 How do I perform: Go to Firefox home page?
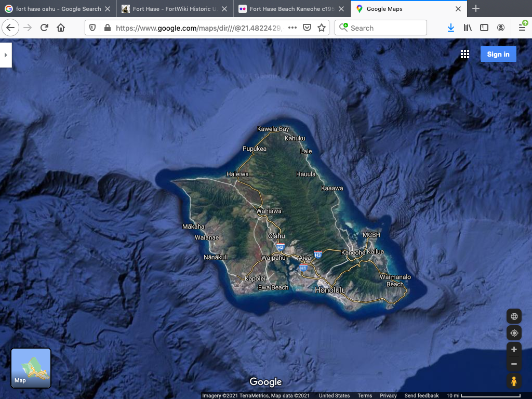[x=61, y=28]
